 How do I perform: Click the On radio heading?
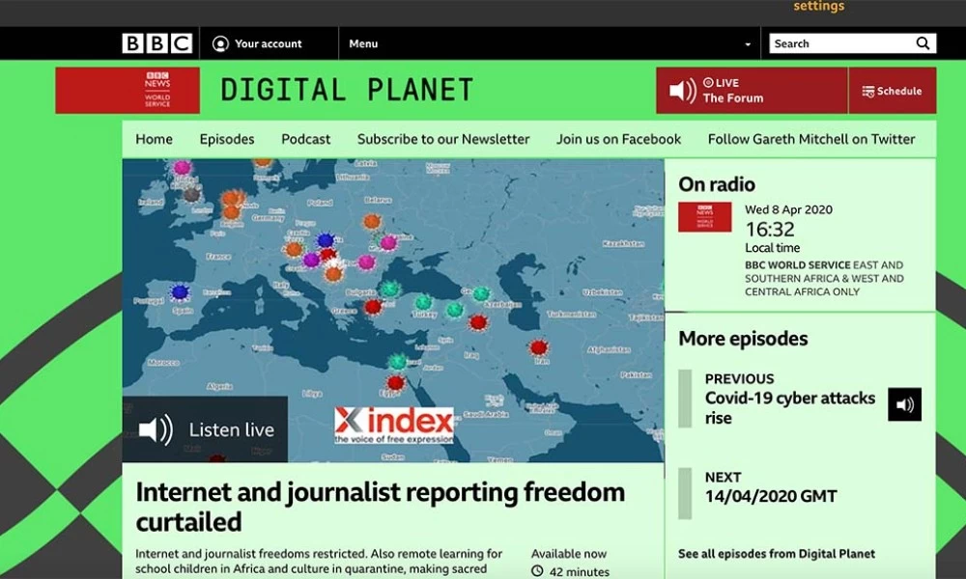pyautogui.click(x=717, y=184)
